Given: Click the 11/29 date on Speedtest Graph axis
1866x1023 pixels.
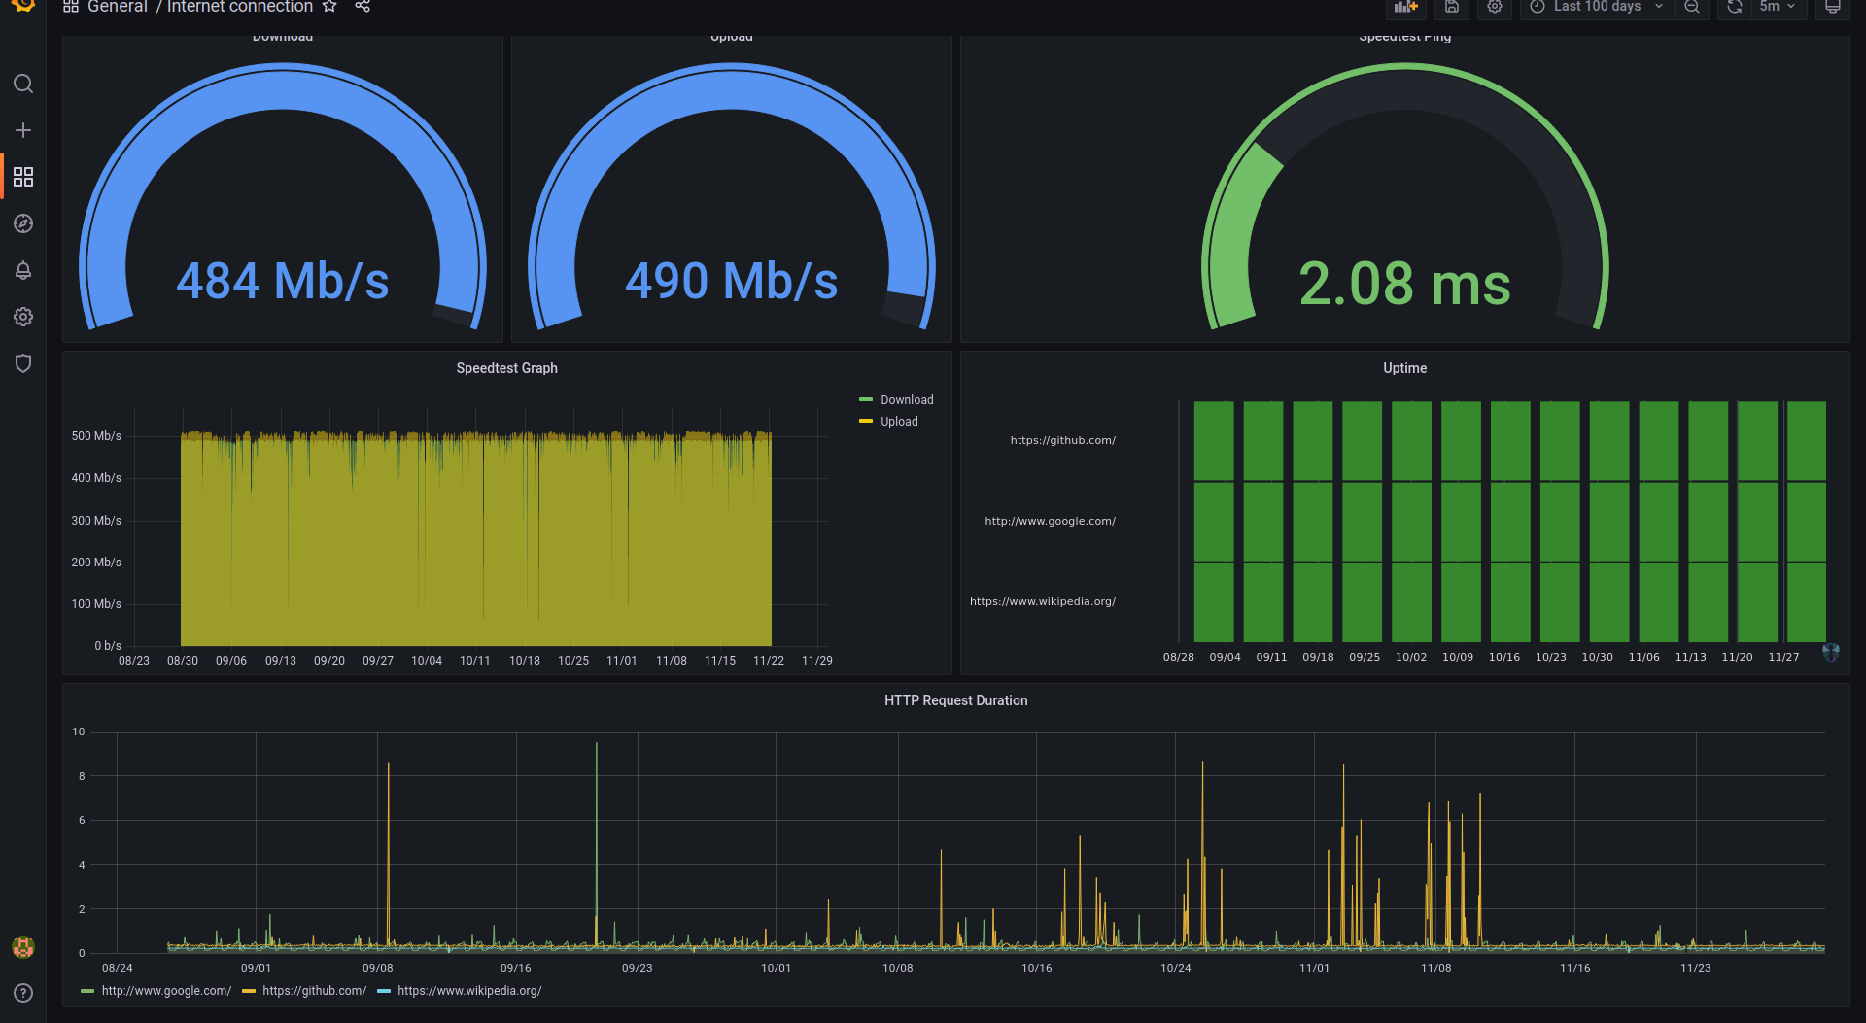Looking at the screenshot, I should point(817,661).
